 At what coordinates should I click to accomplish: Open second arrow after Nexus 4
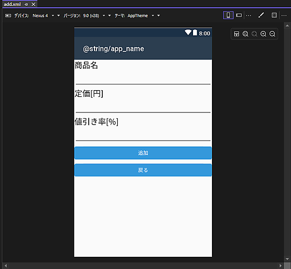coord(59,16)
